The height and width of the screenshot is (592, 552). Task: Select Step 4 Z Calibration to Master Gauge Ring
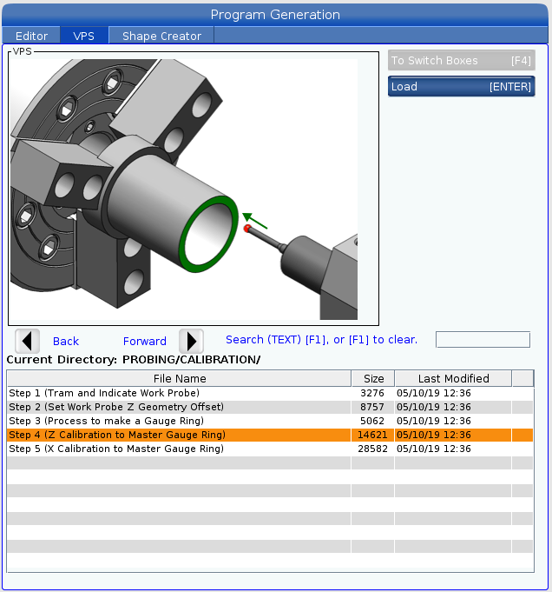[117, 435]
